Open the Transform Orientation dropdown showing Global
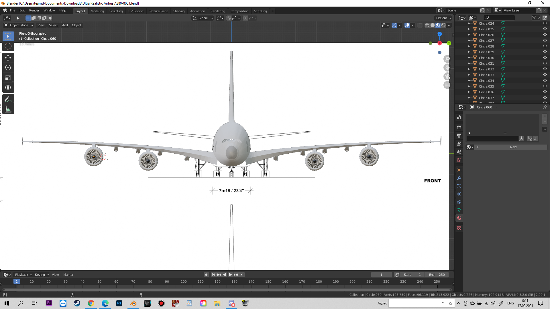This screenshot has width=550, height=309. pyautogui.click(x=203, y=18)
